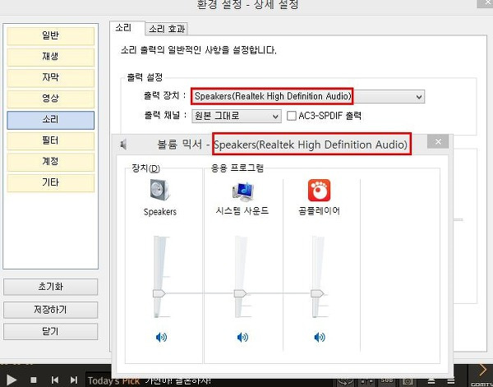Click the 시스템 사운드 volume slider handle
This screenshot has height=387, width=493.
point(240,293)
